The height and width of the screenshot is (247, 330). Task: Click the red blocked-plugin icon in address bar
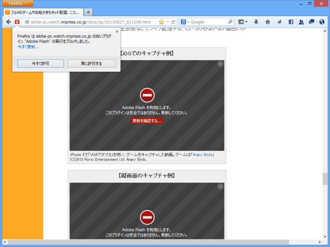tap(17, 22)
